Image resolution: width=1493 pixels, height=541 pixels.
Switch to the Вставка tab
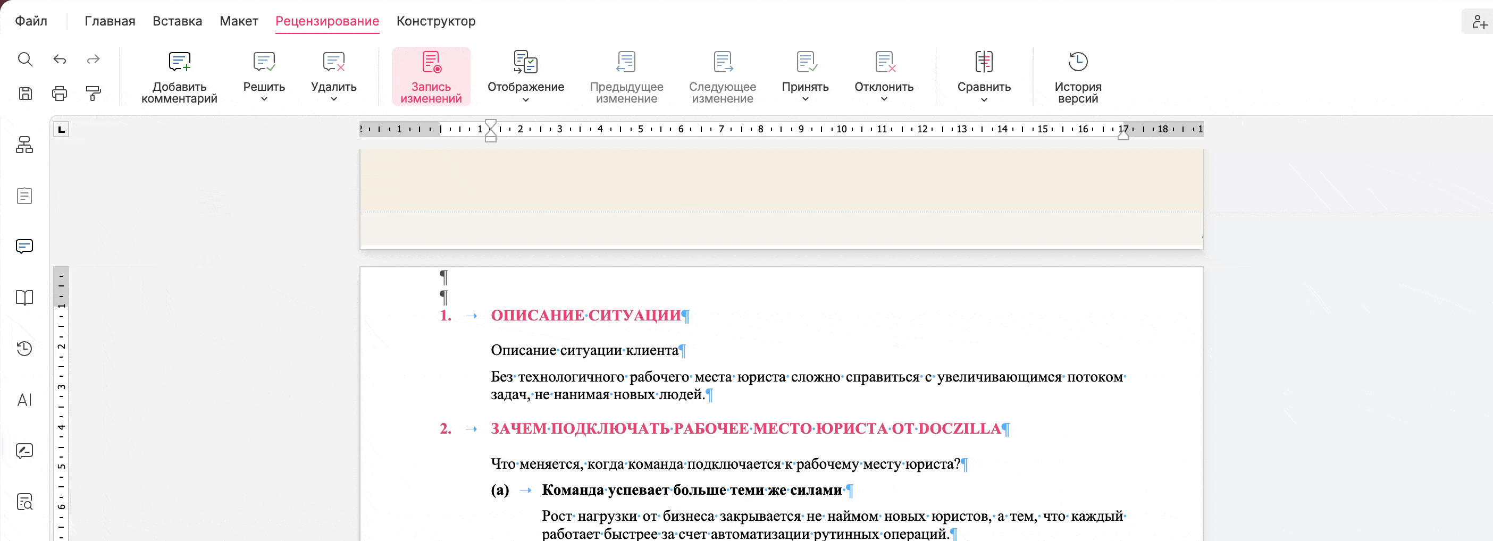point(178,21)
